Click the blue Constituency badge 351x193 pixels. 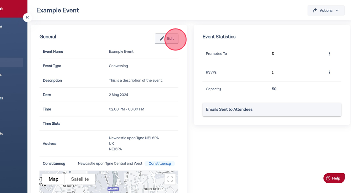160,164
